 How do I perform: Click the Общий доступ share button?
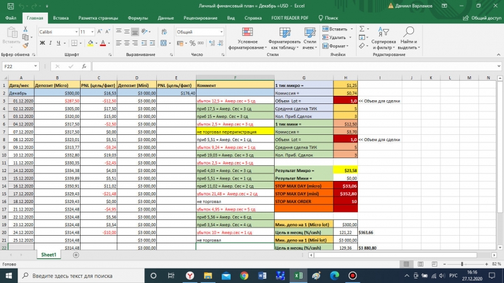click(x=482, y=18)
